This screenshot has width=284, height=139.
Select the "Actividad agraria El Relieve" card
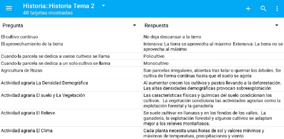pos(28,113)
